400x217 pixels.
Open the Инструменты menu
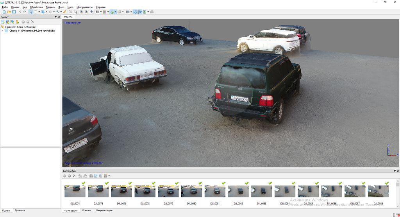(84, 7)
